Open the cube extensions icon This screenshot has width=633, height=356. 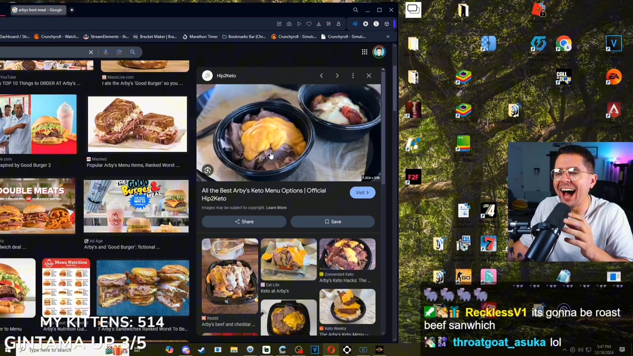click(387, 24)
